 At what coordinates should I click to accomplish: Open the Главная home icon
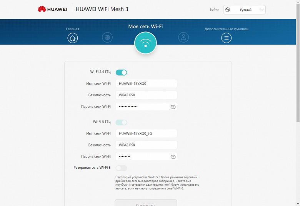click(73, 38)
